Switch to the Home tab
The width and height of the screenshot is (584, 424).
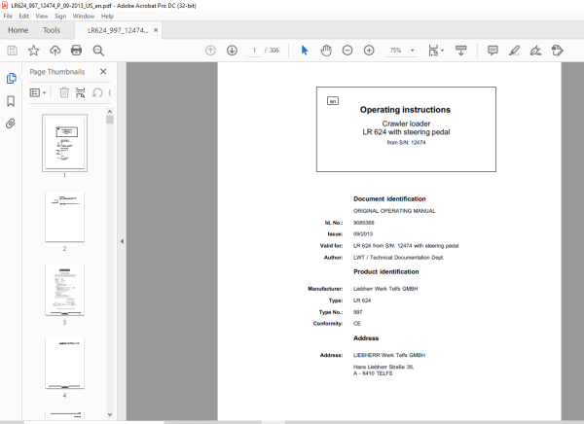coord(18,30)
